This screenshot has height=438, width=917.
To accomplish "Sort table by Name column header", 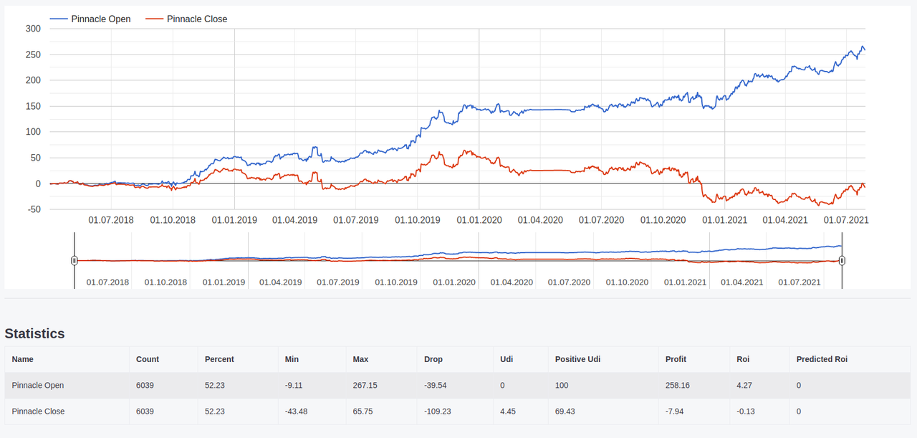I will (23, 359).
